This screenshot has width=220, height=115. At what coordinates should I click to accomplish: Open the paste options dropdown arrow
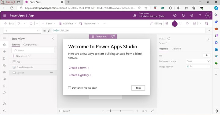tap(37, 23)
